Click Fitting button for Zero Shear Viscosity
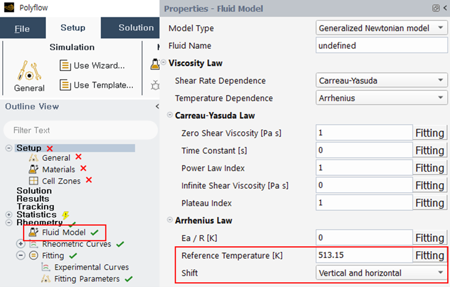 point(430,133)
